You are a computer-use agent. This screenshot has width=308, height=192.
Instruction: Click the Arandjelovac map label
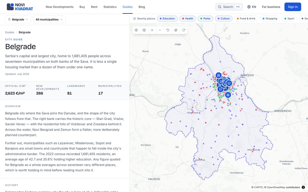coord(237,173)
